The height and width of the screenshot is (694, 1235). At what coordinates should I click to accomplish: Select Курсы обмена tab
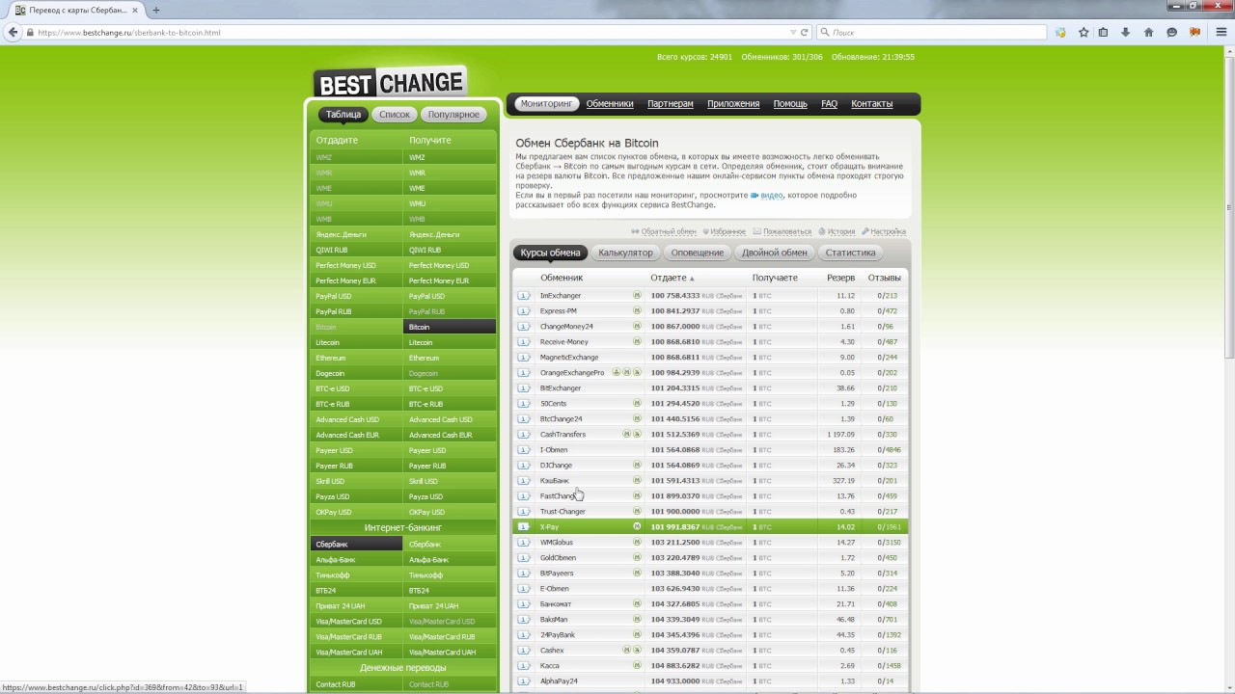pyautogui.click(x=550, y=253)
